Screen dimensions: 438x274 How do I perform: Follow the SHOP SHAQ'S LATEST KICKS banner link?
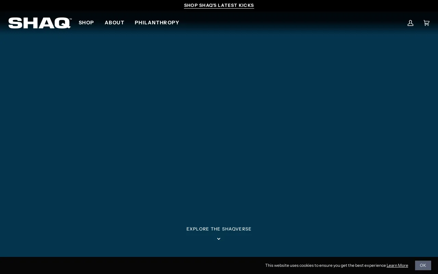(x=219, y=5)
